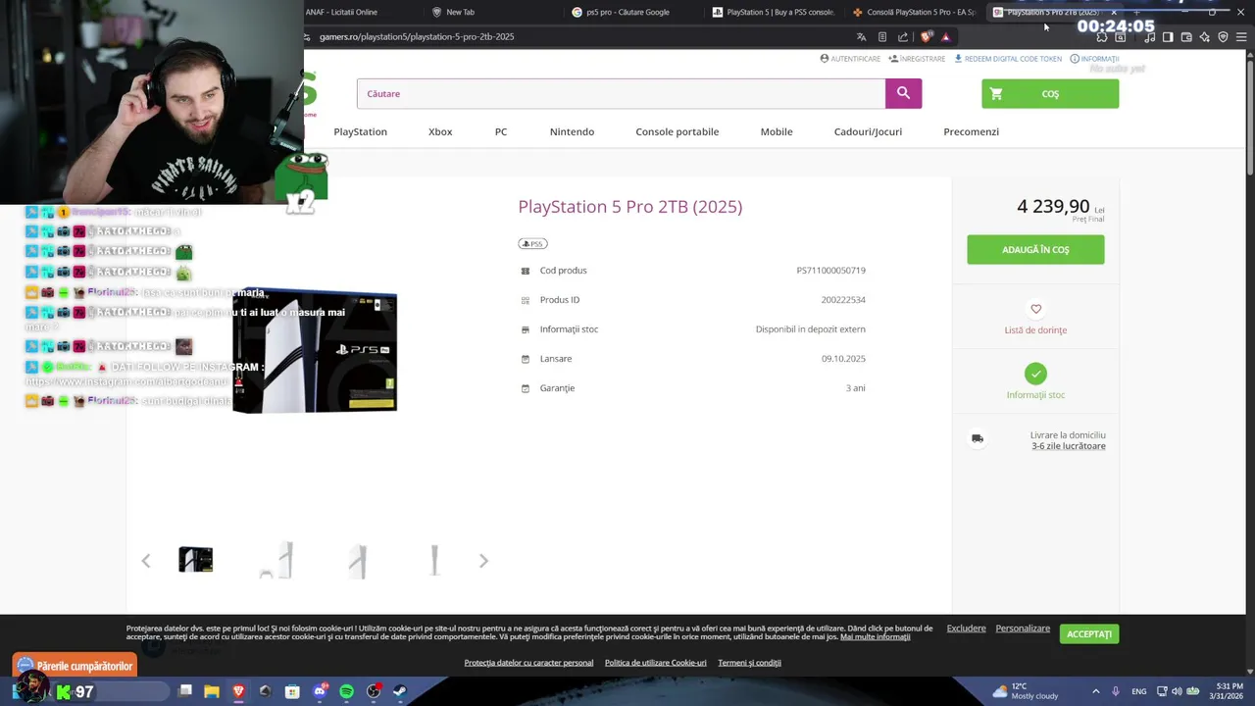
Task: Open Protecția datelor cu caracter personal
Action: (x=528, y=663)
